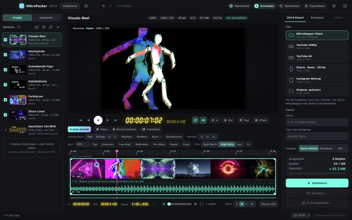Image resolution: width=352 pixels, height=220 pixels.
Task: Click the timeline zoom slider handle
Action: (169, 204)
